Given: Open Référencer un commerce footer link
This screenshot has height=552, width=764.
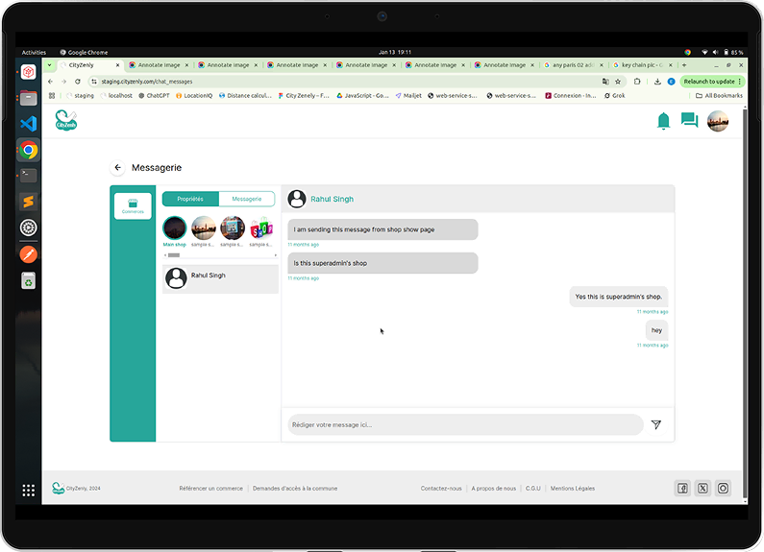Looking at the screenshot, I should point(210,489).
